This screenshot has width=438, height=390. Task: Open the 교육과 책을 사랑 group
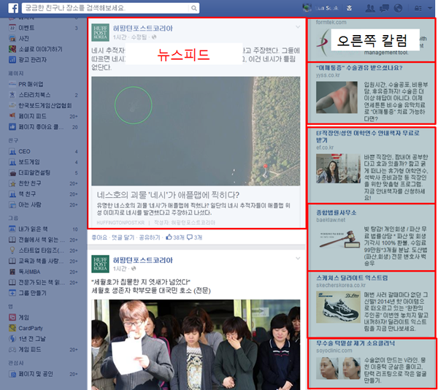tap(43, 261)
